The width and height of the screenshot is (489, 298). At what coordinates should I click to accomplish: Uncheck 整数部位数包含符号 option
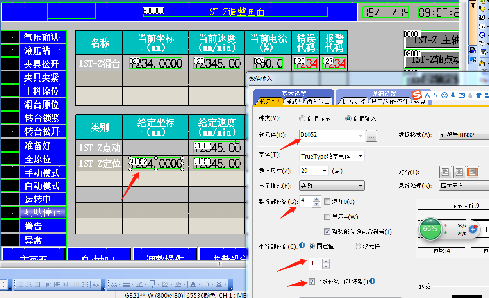click(327, 232)
